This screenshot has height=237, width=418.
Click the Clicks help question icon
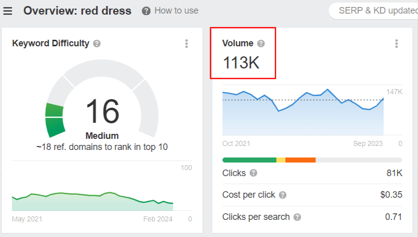tap(253, 173)
